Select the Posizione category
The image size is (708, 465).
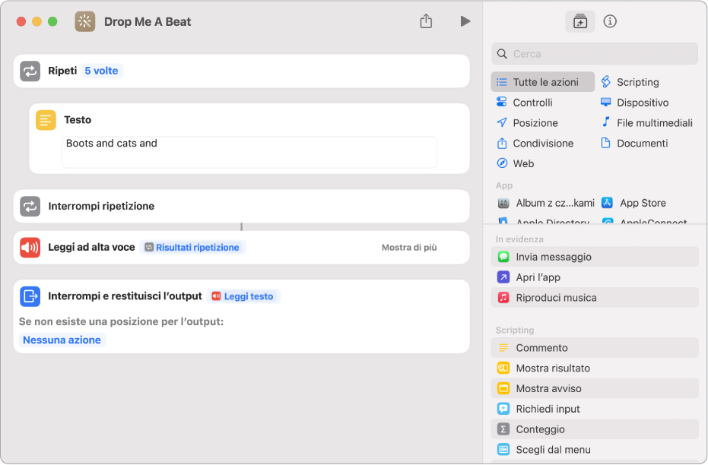coord(528,122)
